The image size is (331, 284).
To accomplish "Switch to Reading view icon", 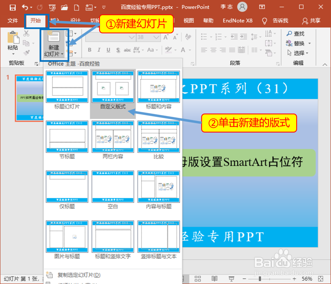I will point(214,279).
